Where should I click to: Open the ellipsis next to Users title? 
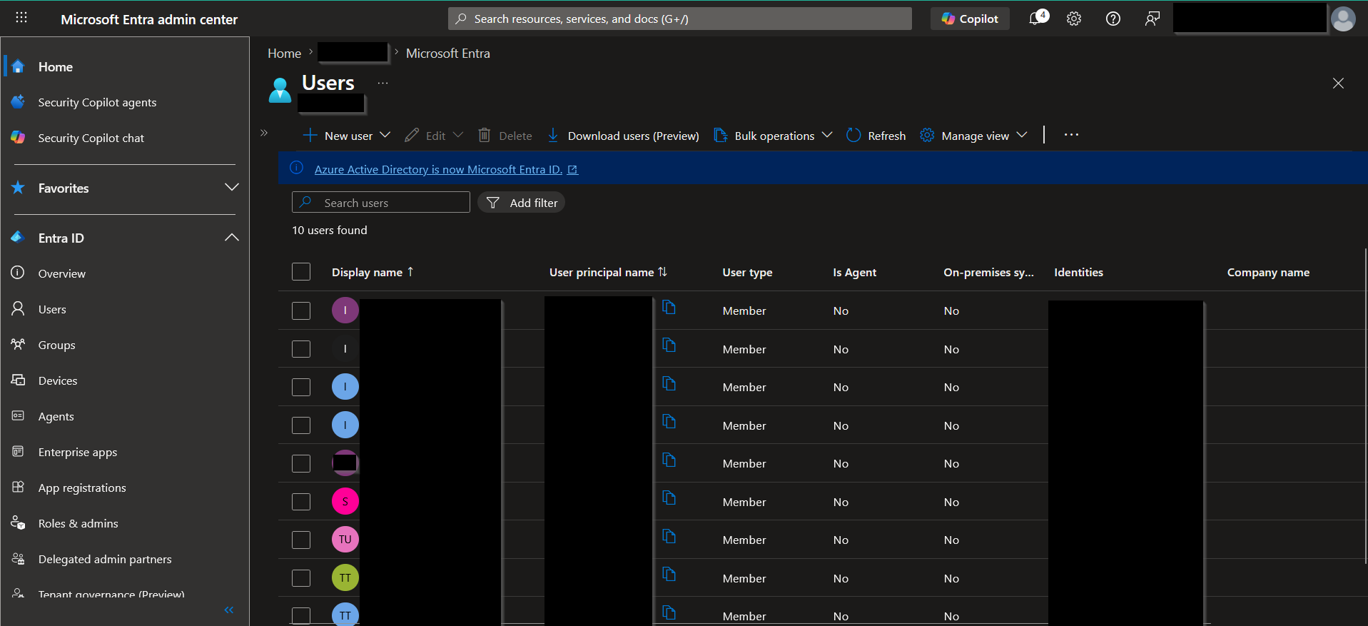[383, 84]
